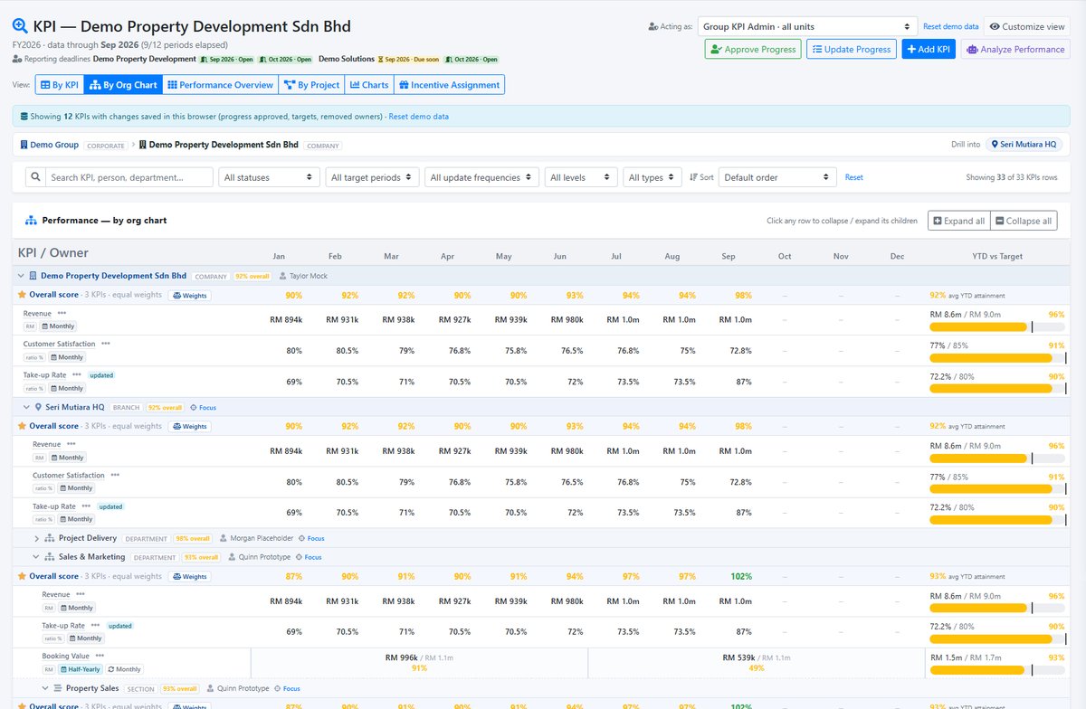Focus on Project Delivery department

[x=310, y=538]
